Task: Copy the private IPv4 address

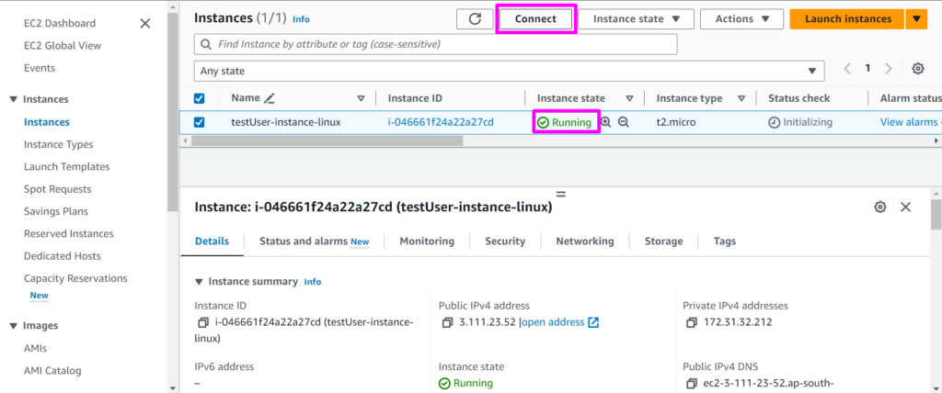Action: 692,322
